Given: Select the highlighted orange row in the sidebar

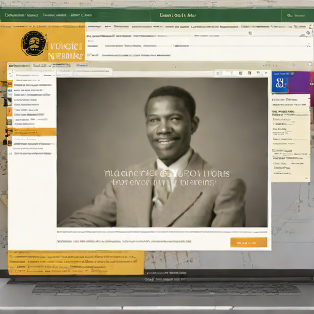Looking at the screenshot, I should (34, 132).
